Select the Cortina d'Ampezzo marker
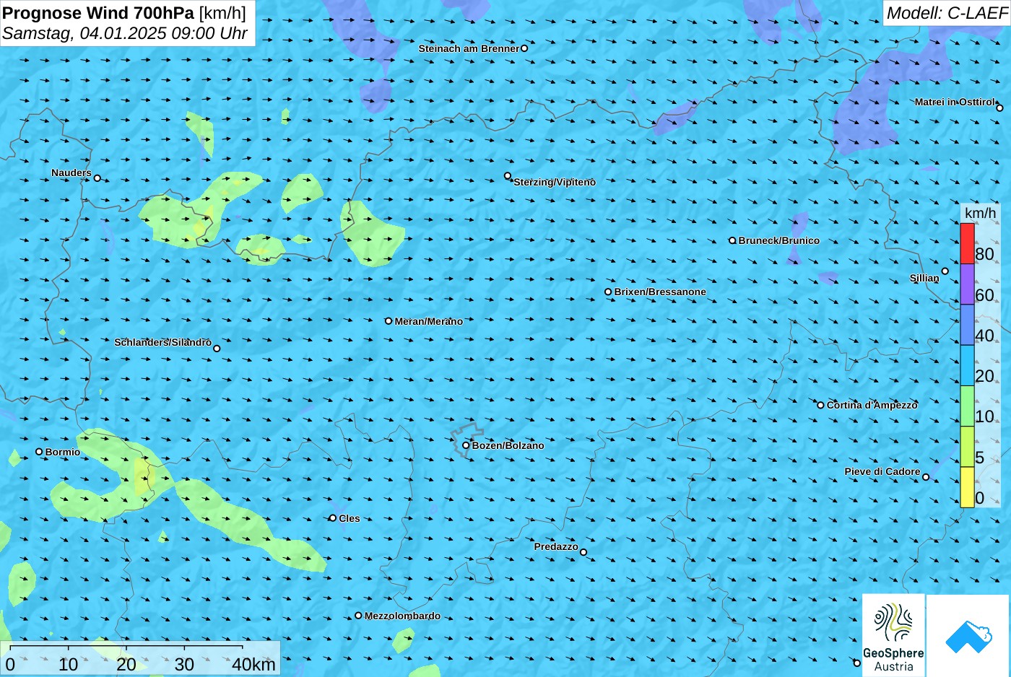This screenshot has height=677, width=1011. point(820,405)
